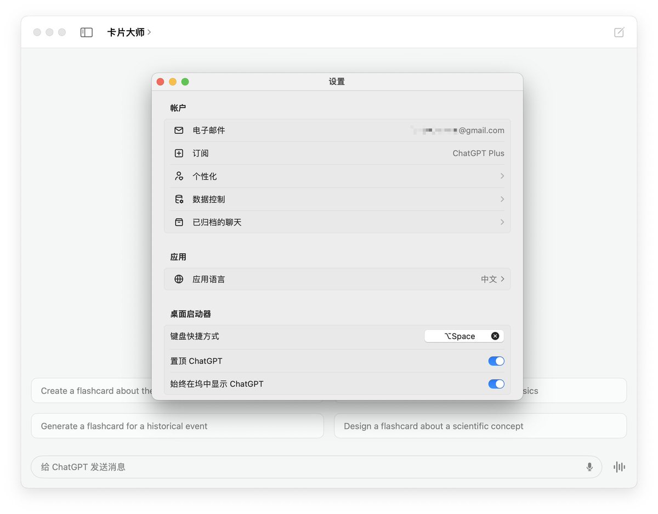Toggle 始终在坞中显示 ChatGPT switch

[496, 384]
